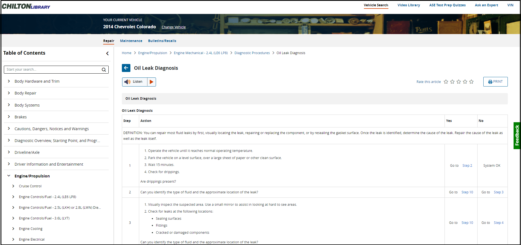Expand Diagnostic Overview, Starting Point section
This screenshot has width=521, height=245.
pos(9,140)
